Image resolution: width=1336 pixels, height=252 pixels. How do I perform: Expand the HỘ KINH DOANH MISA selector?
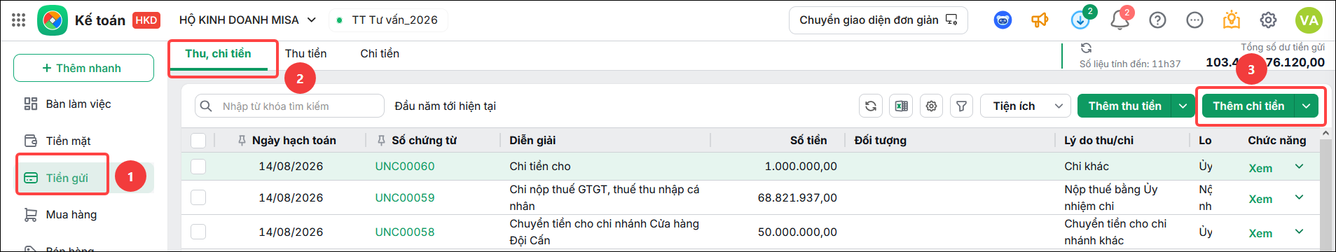click(248, 20)
